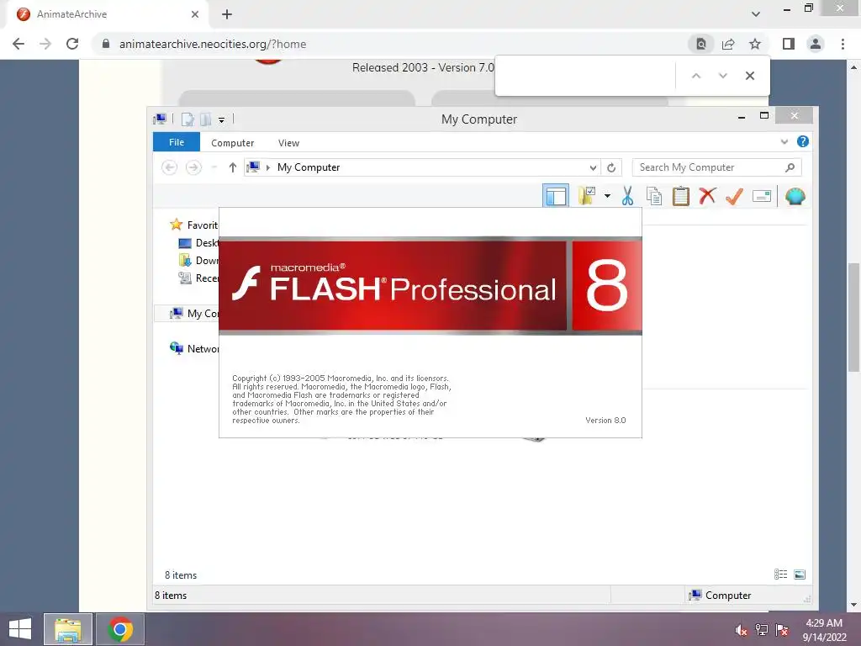This screenshot has width=861, height=646.
Task: Refresh the My Computer view
Action: [x=611, y=167]
